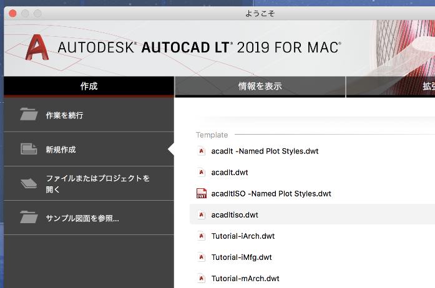This screenshot has height=288, width=435.
Task: Open サンプル図面を参照... entry
Action: coord(89,218)
